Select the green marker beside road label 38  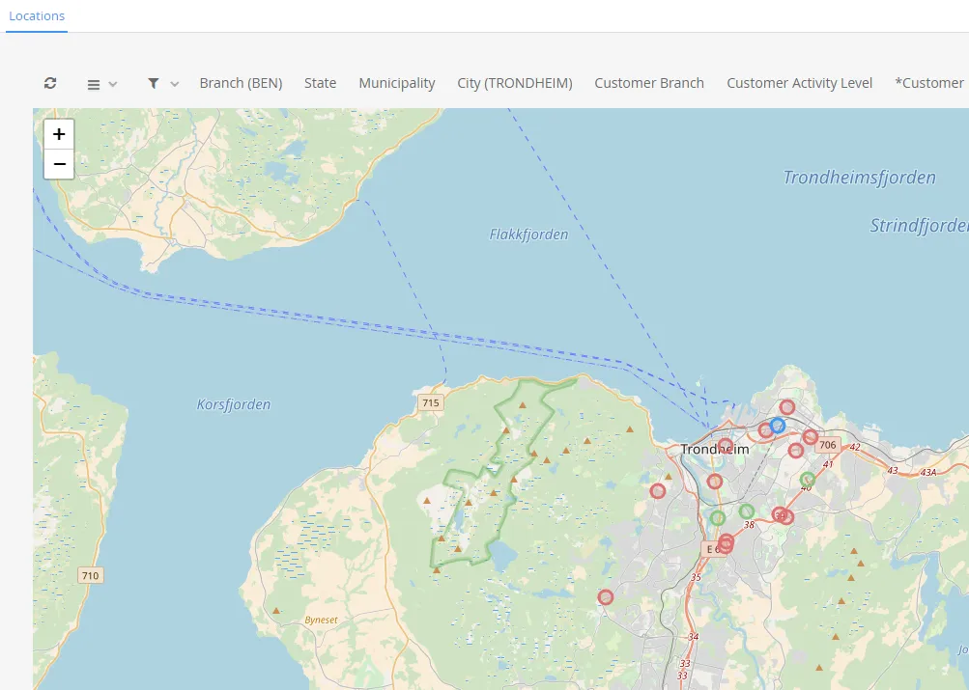747,511
